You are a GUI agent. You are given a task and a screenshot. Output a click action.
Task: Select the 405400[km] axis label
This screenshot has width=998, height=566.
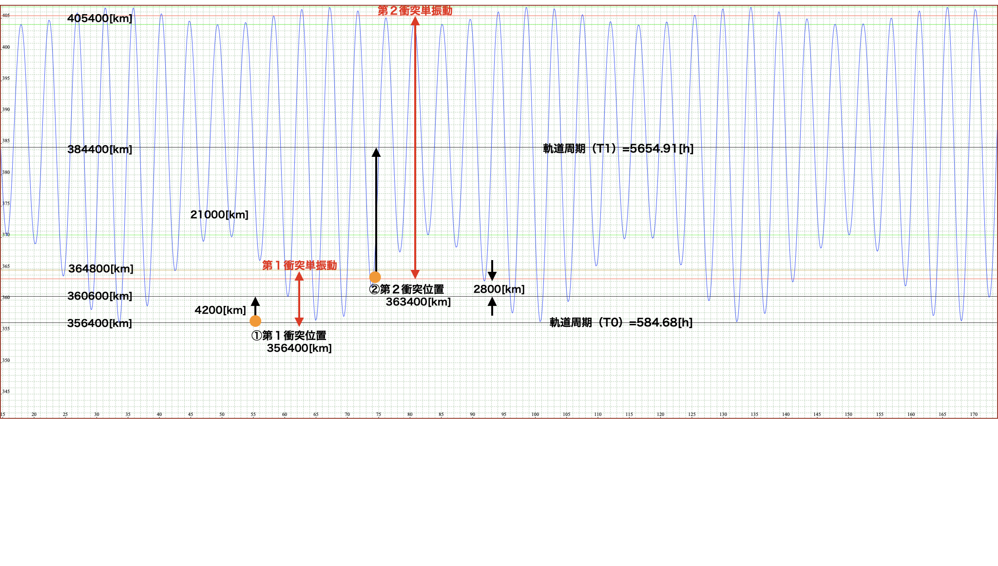100,19
